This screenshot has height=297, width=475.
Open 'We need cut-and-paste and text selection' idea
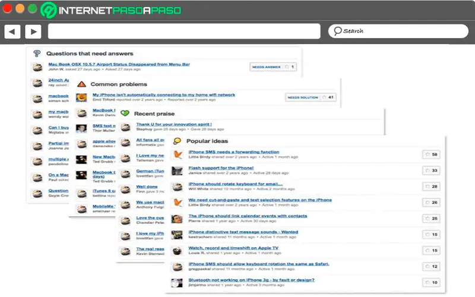(x=260, y=200)
